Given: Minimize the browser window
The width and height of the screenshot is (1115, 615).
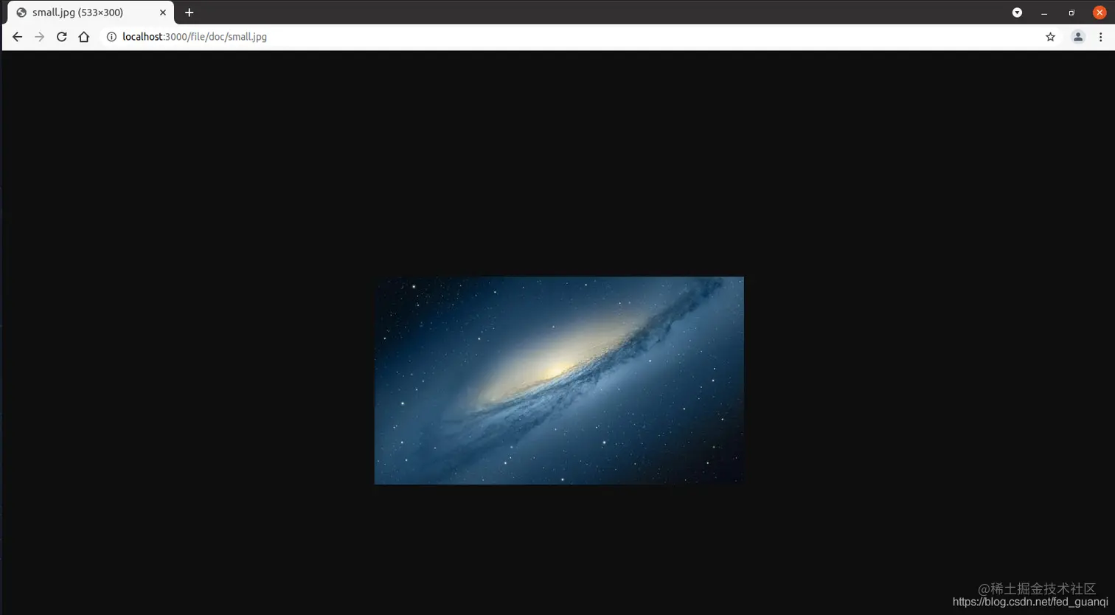Looking at the screenshot, I should 1044,13.
